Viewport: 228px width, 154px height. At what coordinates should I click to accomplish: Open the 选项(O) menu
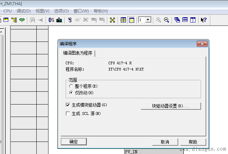(61, 11)
